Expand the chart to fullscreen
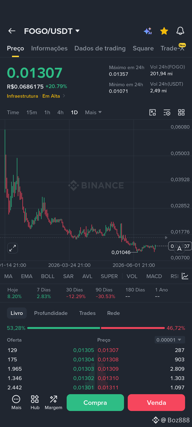 coord(13,248)
